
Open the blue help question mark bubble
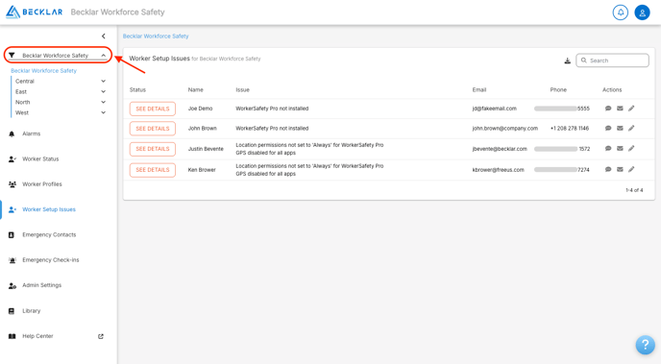(x=645, y=345)
